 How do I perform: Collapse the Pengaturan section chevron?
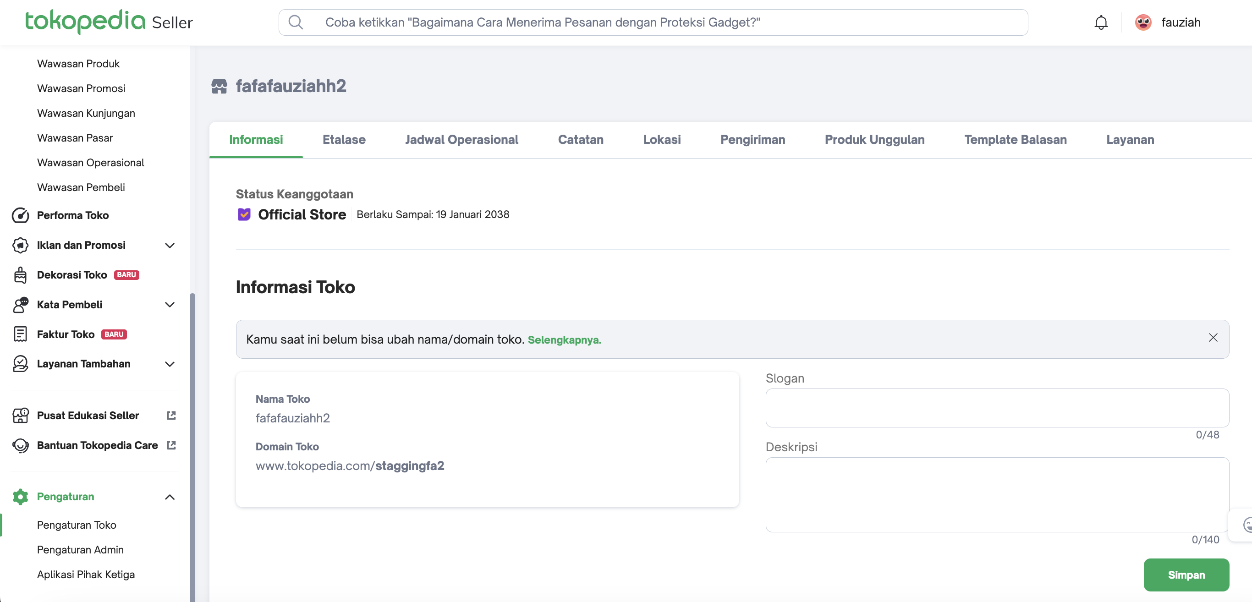[170, 497]
